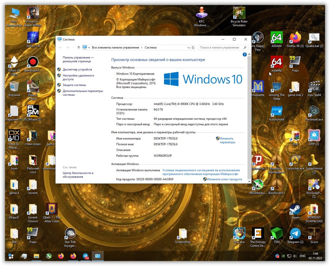Open the BandicamP... desktop icon
The height and width of the screenshot is (266, 330).
click(33, 64)
